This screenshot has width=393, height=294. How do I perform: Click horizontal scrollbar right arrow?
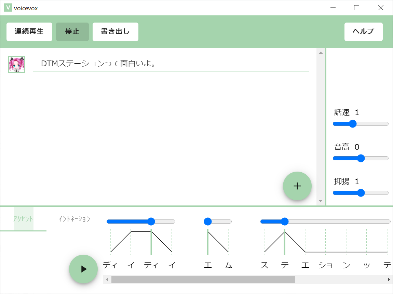(389, 279)
